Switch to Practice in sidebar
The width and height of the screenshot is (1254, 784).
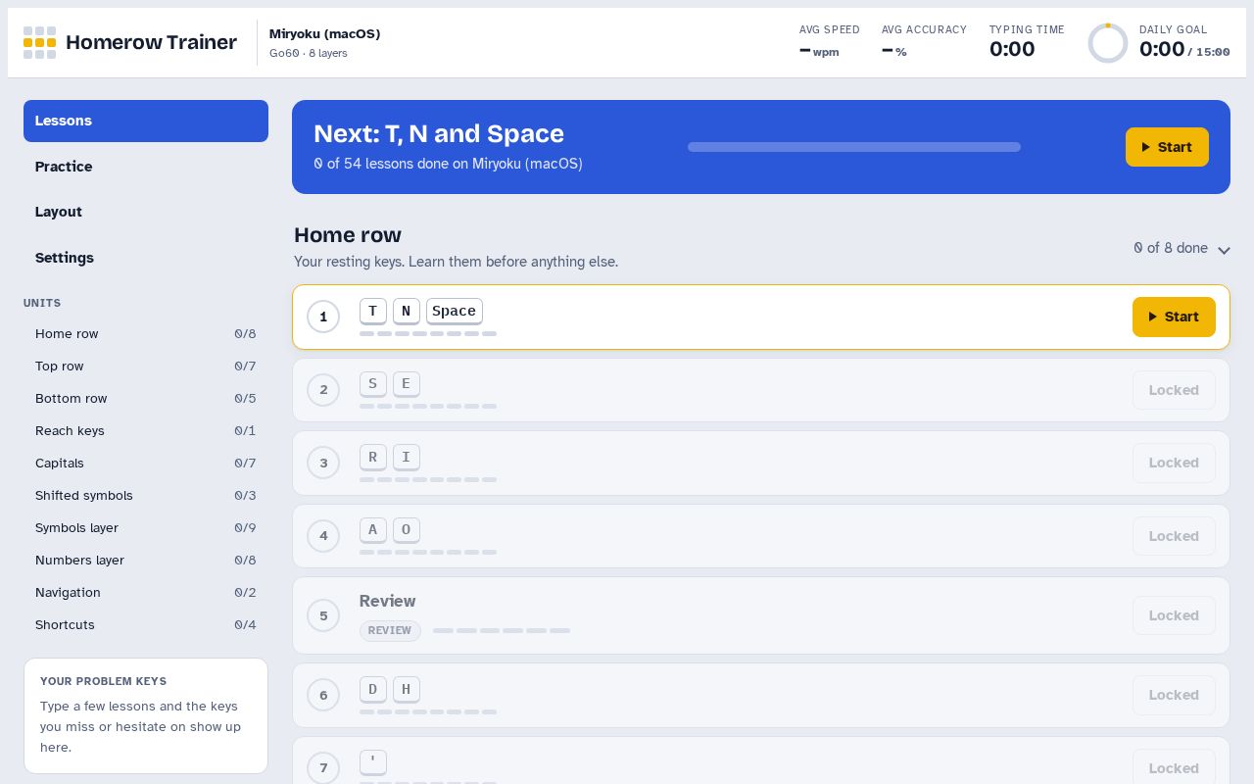coord(146,167)
